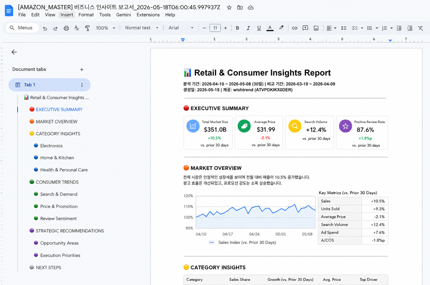Add a comment
This screenshot has width=430, height=285.
(x=305, y=28)
